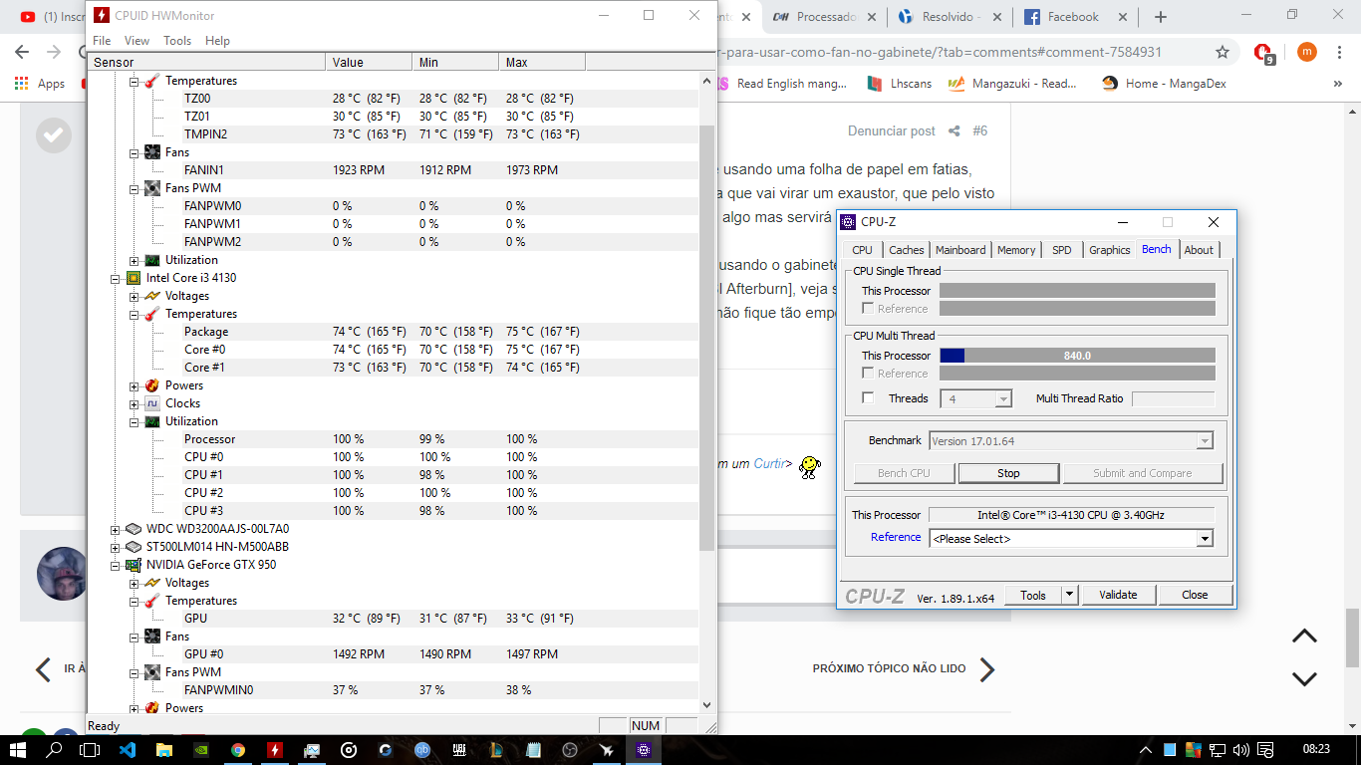Click the WDC WD3200AAJS hard drive icon
1361x765 pixels.
pos(134,529)
